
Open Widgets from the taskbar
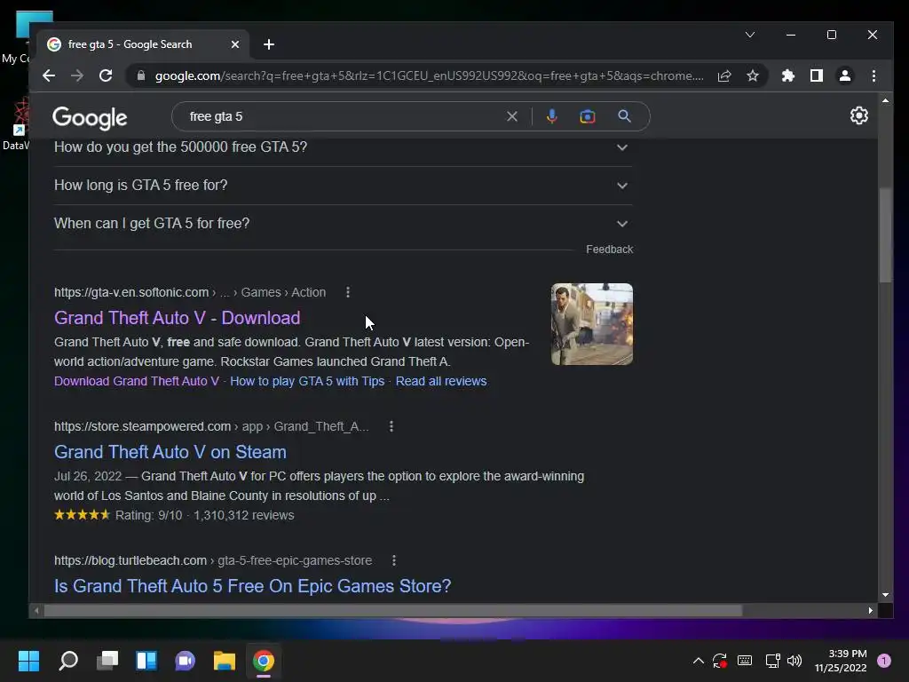tap(146, 661)
